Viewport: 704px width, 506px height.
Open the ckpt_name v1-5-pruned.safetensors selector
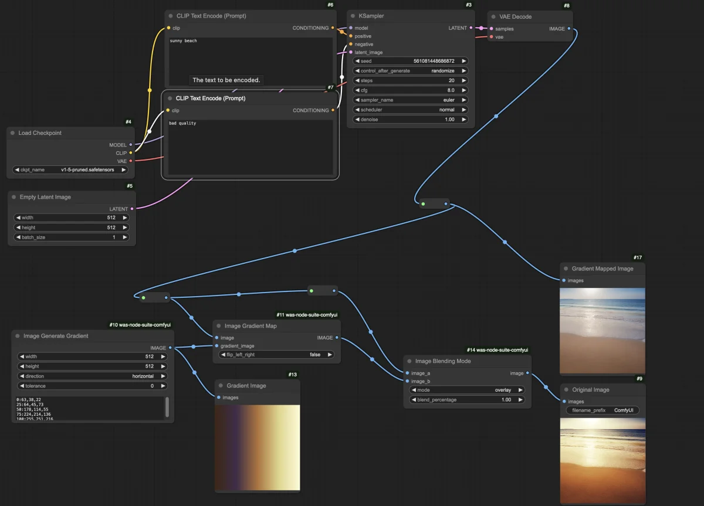point(70,169)
